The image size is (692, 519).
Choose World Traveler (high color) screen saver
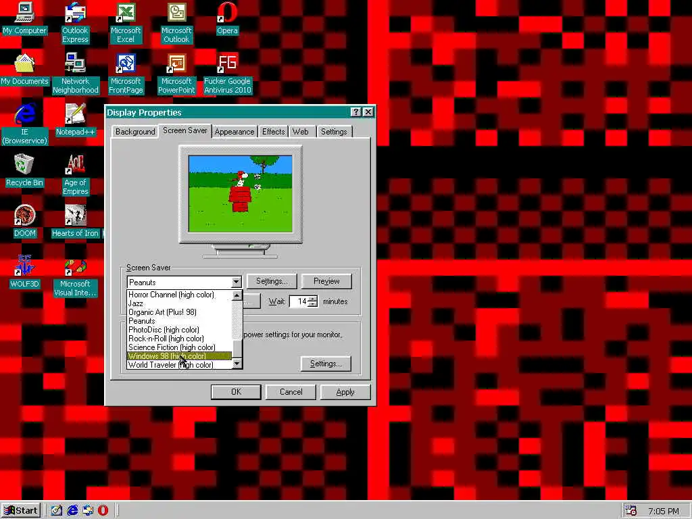coord(179,365)
